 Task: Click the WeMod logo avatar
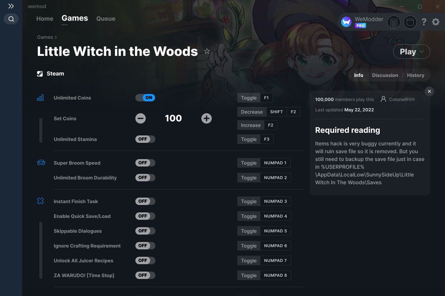click(346, 22)
